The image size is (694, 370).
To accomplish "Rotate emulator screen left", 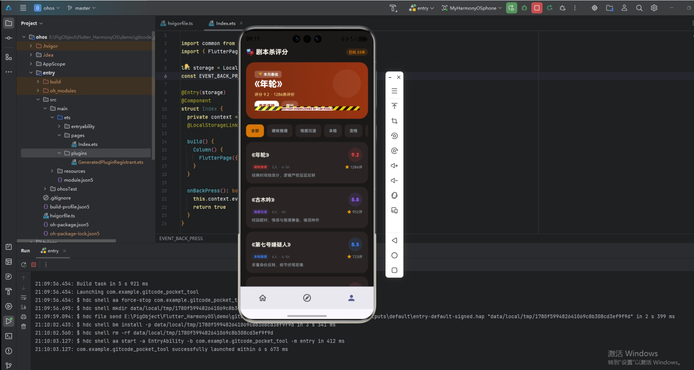I will click(394, 136).
